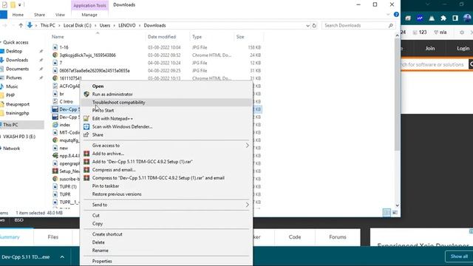Open the Manage ribbon tab
473x266 pixels.
[x=89, y=15]
